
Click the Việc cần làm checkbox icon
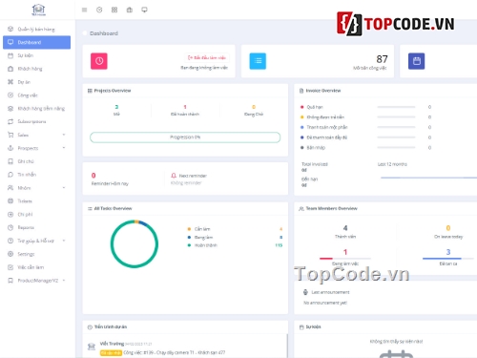pyautogui.click(x=10, y=267)
